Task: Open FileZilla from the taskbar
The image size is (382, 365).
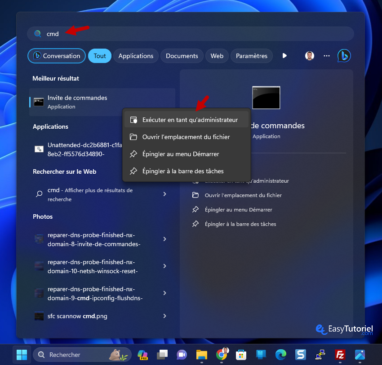Action: click(x=340, y=355)
